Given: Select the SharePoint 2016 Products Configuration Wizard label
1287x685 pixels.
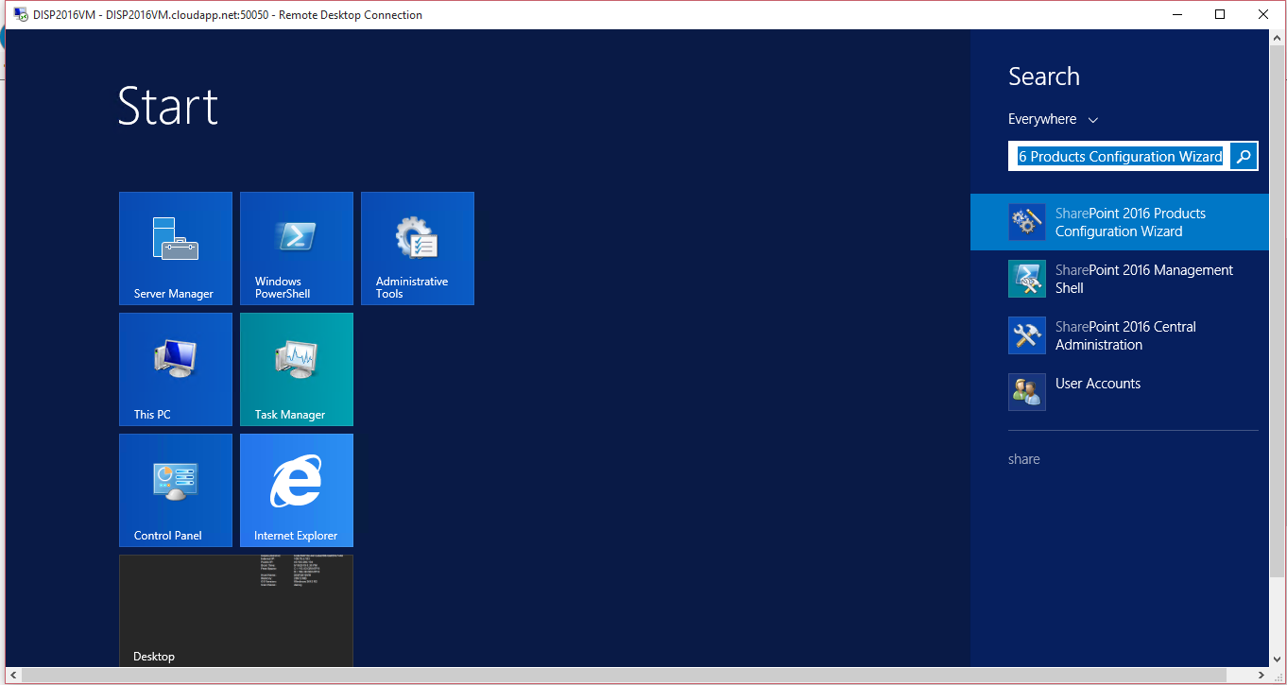Looking at the screenshot, I should 1130,222.
